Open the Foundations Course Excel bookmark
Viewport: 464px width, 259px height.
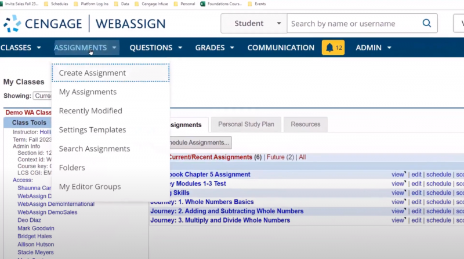[x=220, y=3]
